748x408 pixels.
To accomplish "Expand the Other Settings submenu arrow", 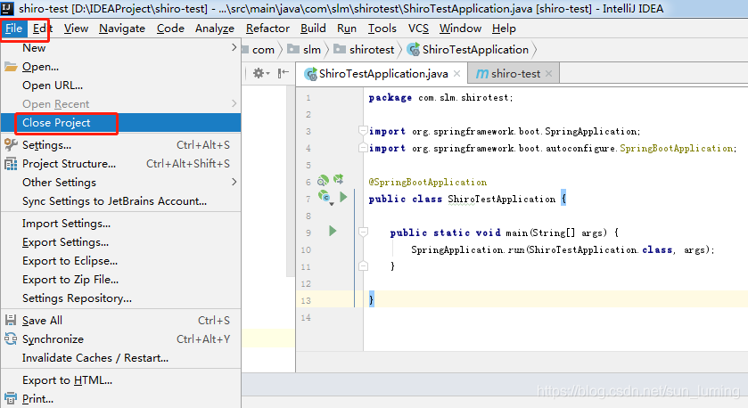I will 234,182.
